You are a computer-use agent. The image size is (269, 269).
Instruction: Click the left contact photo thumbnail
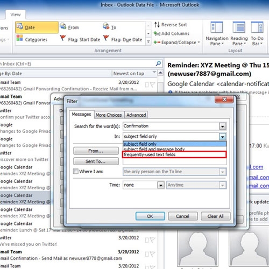point(197,248)
